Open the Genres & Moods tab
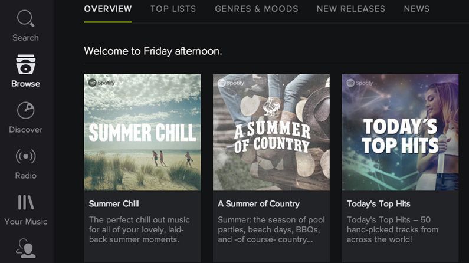 tap(257, 9)
